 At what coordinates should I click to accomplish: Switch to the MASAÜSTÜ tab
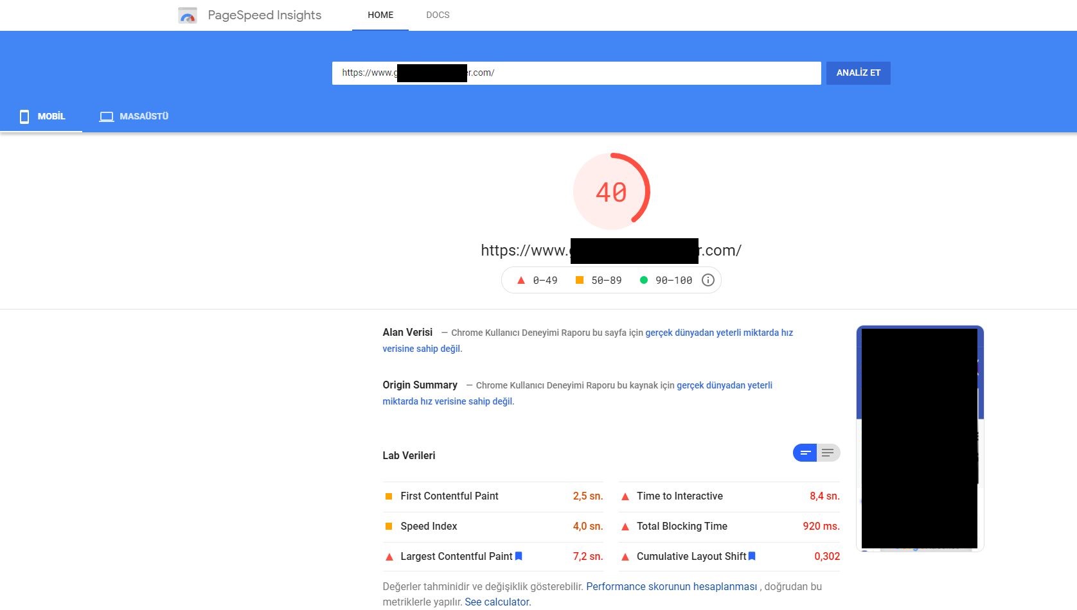[x=134, y=116]
